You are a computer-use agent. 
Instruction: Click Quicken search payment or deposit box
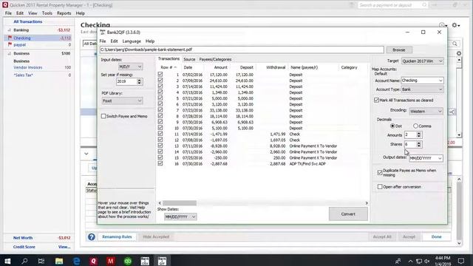[x=392, y=5]
